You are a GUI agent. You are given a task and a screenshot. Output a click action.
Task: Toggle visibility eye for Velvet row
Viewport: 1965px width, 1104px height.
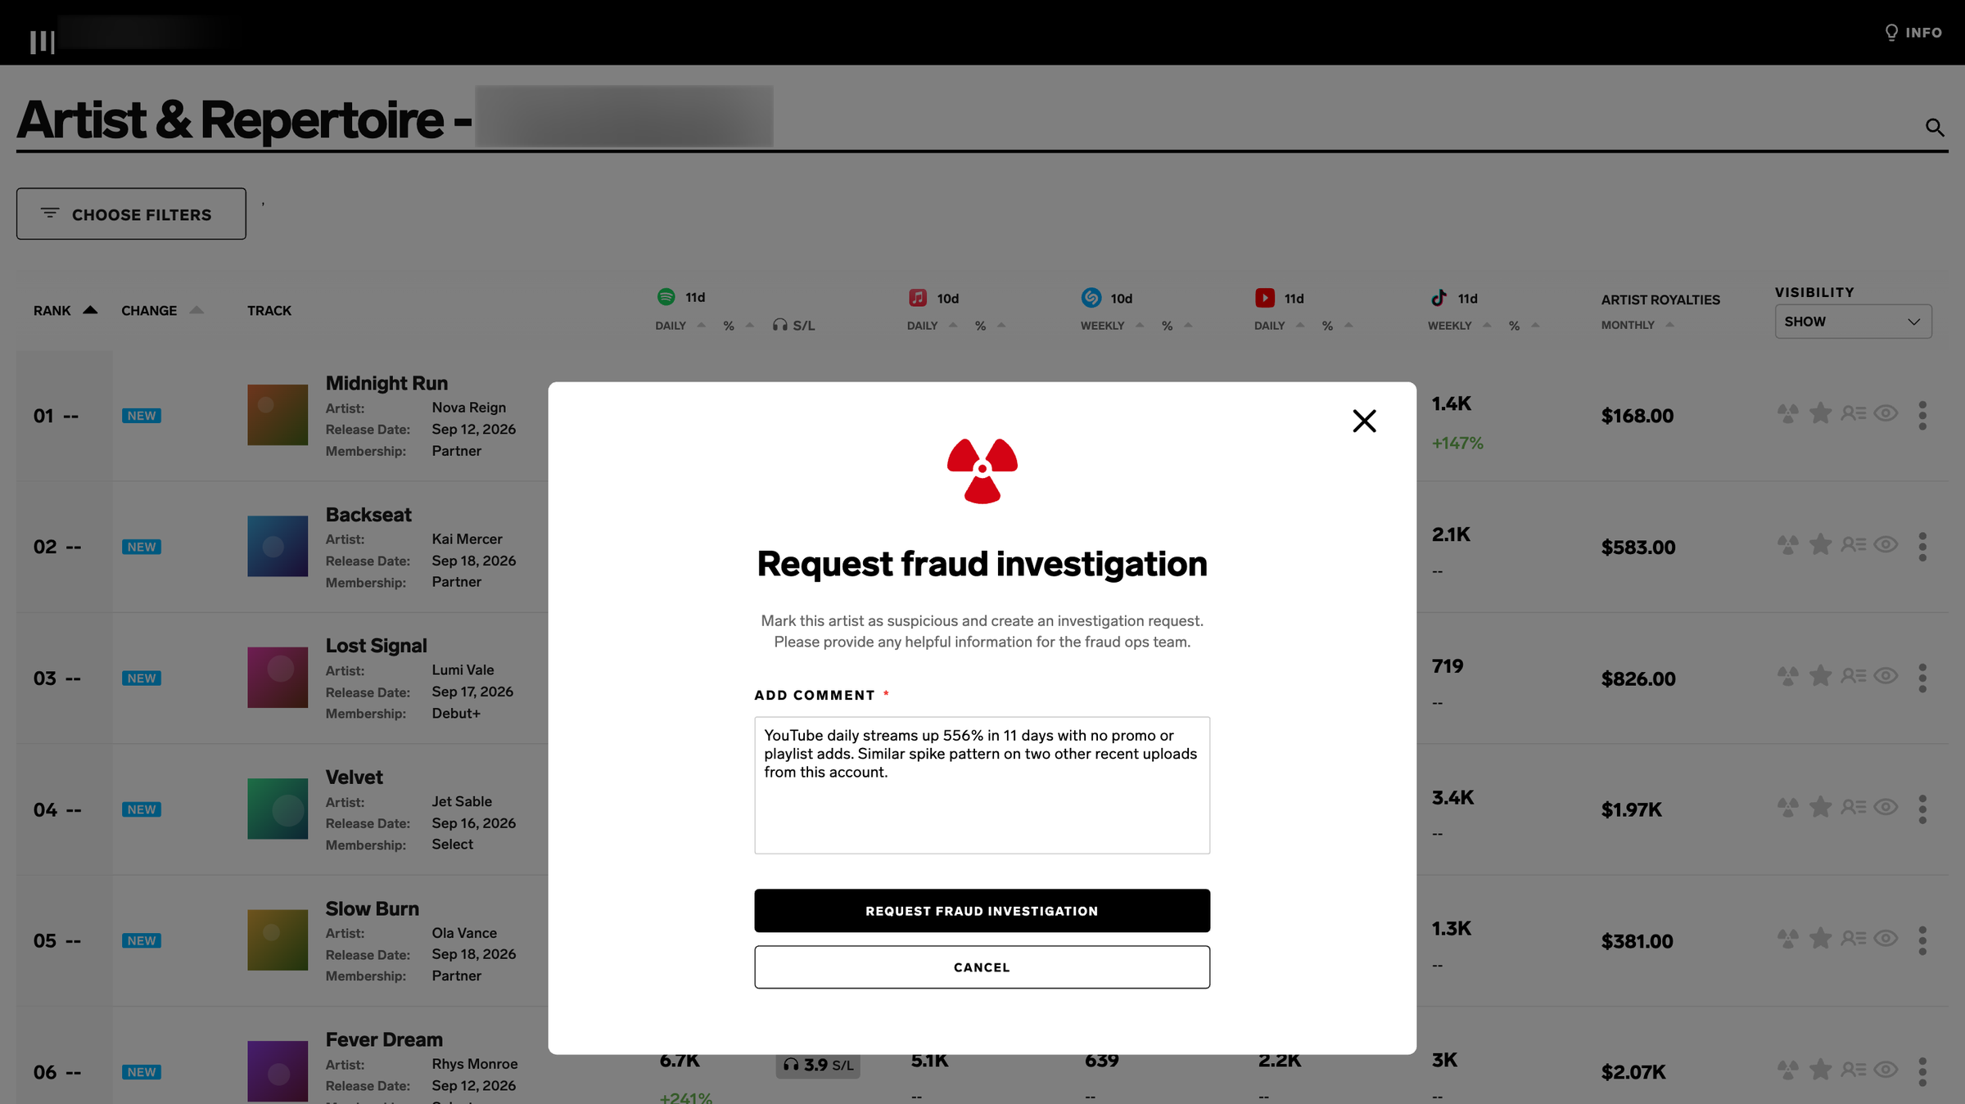coord(1886,807)
